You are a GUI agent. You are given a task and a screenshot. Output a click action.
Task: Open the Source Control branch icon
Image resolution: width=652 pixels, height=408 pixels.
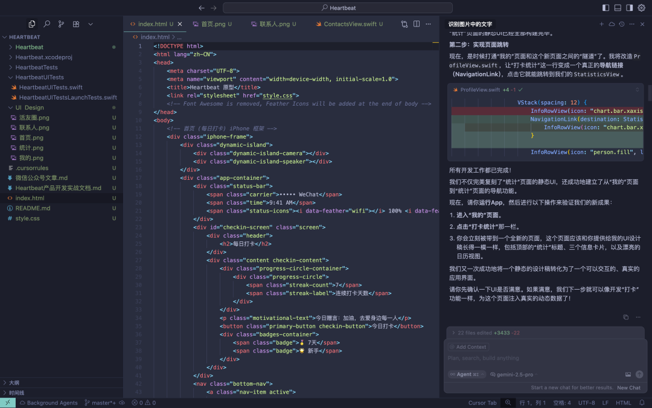click(x=61, y=24)
